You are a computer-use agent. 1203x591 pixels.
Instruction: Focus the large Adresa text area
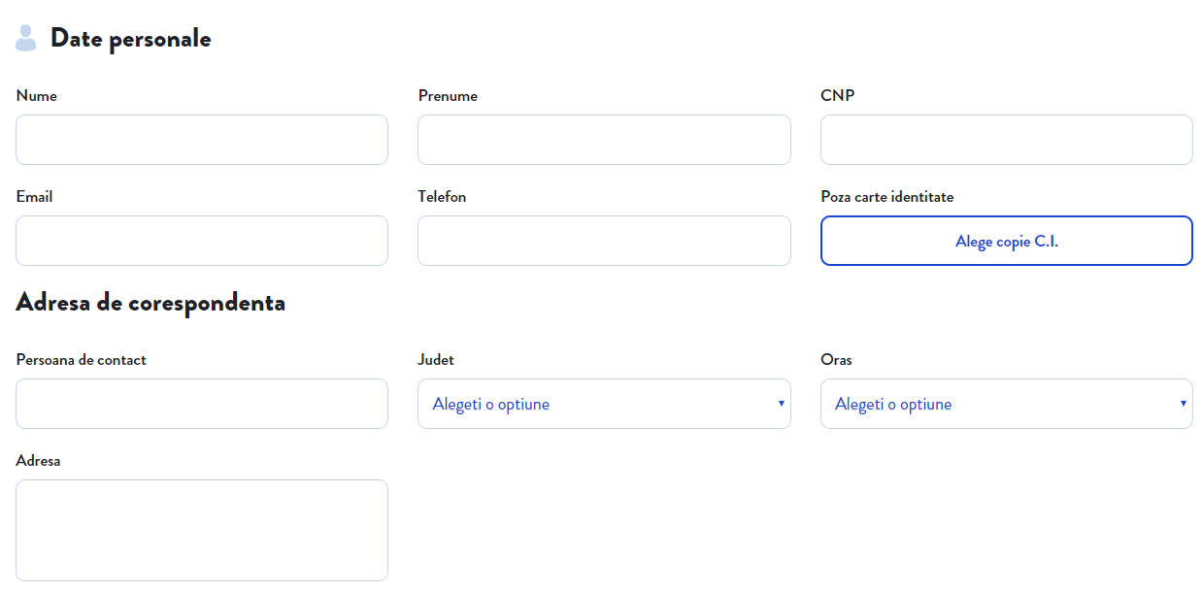(202, 530)
